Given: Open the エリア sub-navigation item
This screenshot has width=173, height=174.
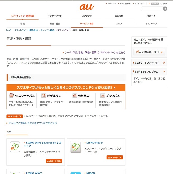Looking at the screenshot, I should pyautogui.click(x=119, y=24).
